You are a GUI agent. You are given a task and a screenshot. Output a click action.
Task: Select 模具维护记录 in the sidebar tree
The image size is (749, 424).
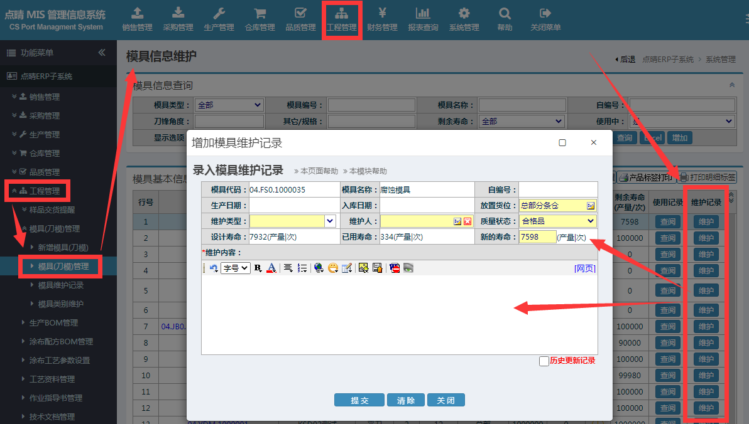pos(60,285)
